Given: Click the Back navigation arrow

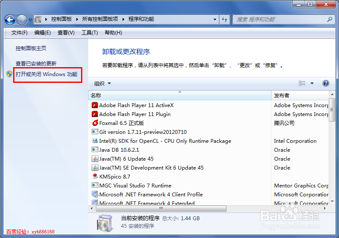Looking at the screenshot, I should pos(10,20).
